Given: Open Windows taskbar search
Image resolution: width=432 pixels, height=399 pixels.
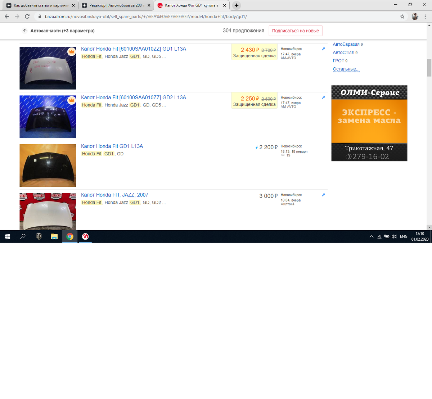Looking at the screenshot, I should tap(23, 236).
